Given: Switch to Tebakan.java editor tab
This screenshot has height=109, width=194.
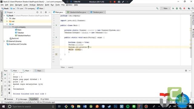Looking at the screenshot, I should click(98, 12).
